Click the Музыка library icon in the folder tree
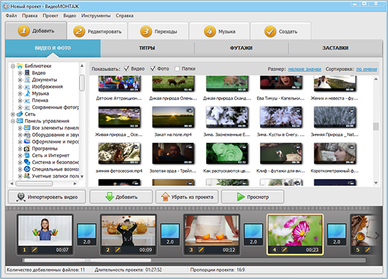The image size is (388, 279). coord(27,94)
